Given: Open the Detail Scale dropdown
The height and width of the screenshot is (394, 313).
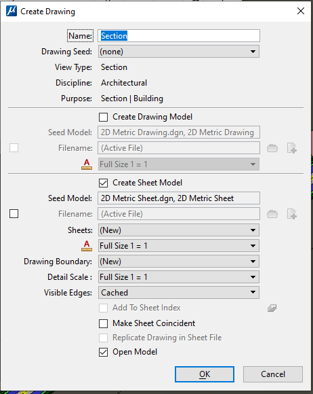Looking at the screenshot, I should pyautogui.click(x=179, y=277).
